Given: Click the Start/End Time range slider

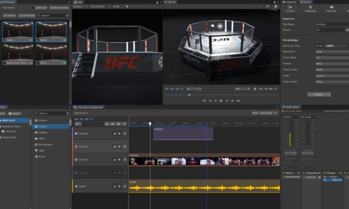Looking at the screenshot, I should (330, 46).
